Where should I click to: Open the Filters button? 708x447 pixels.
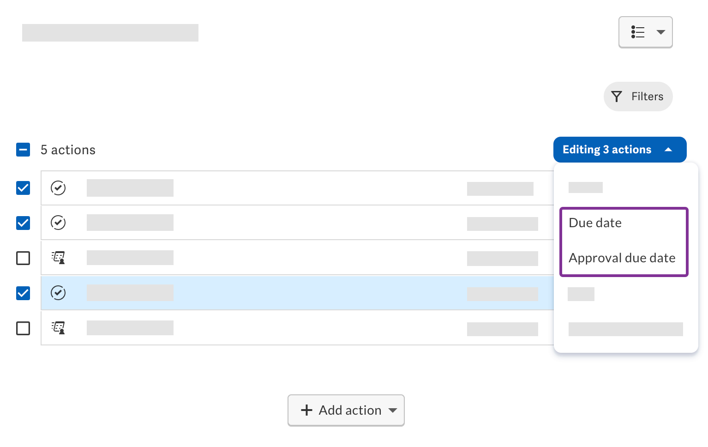[638, 97]
